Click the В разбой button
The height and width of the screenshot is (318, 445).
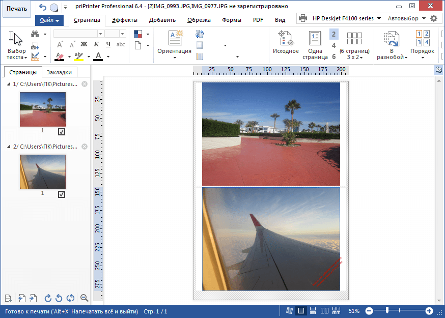click(392, 45)
